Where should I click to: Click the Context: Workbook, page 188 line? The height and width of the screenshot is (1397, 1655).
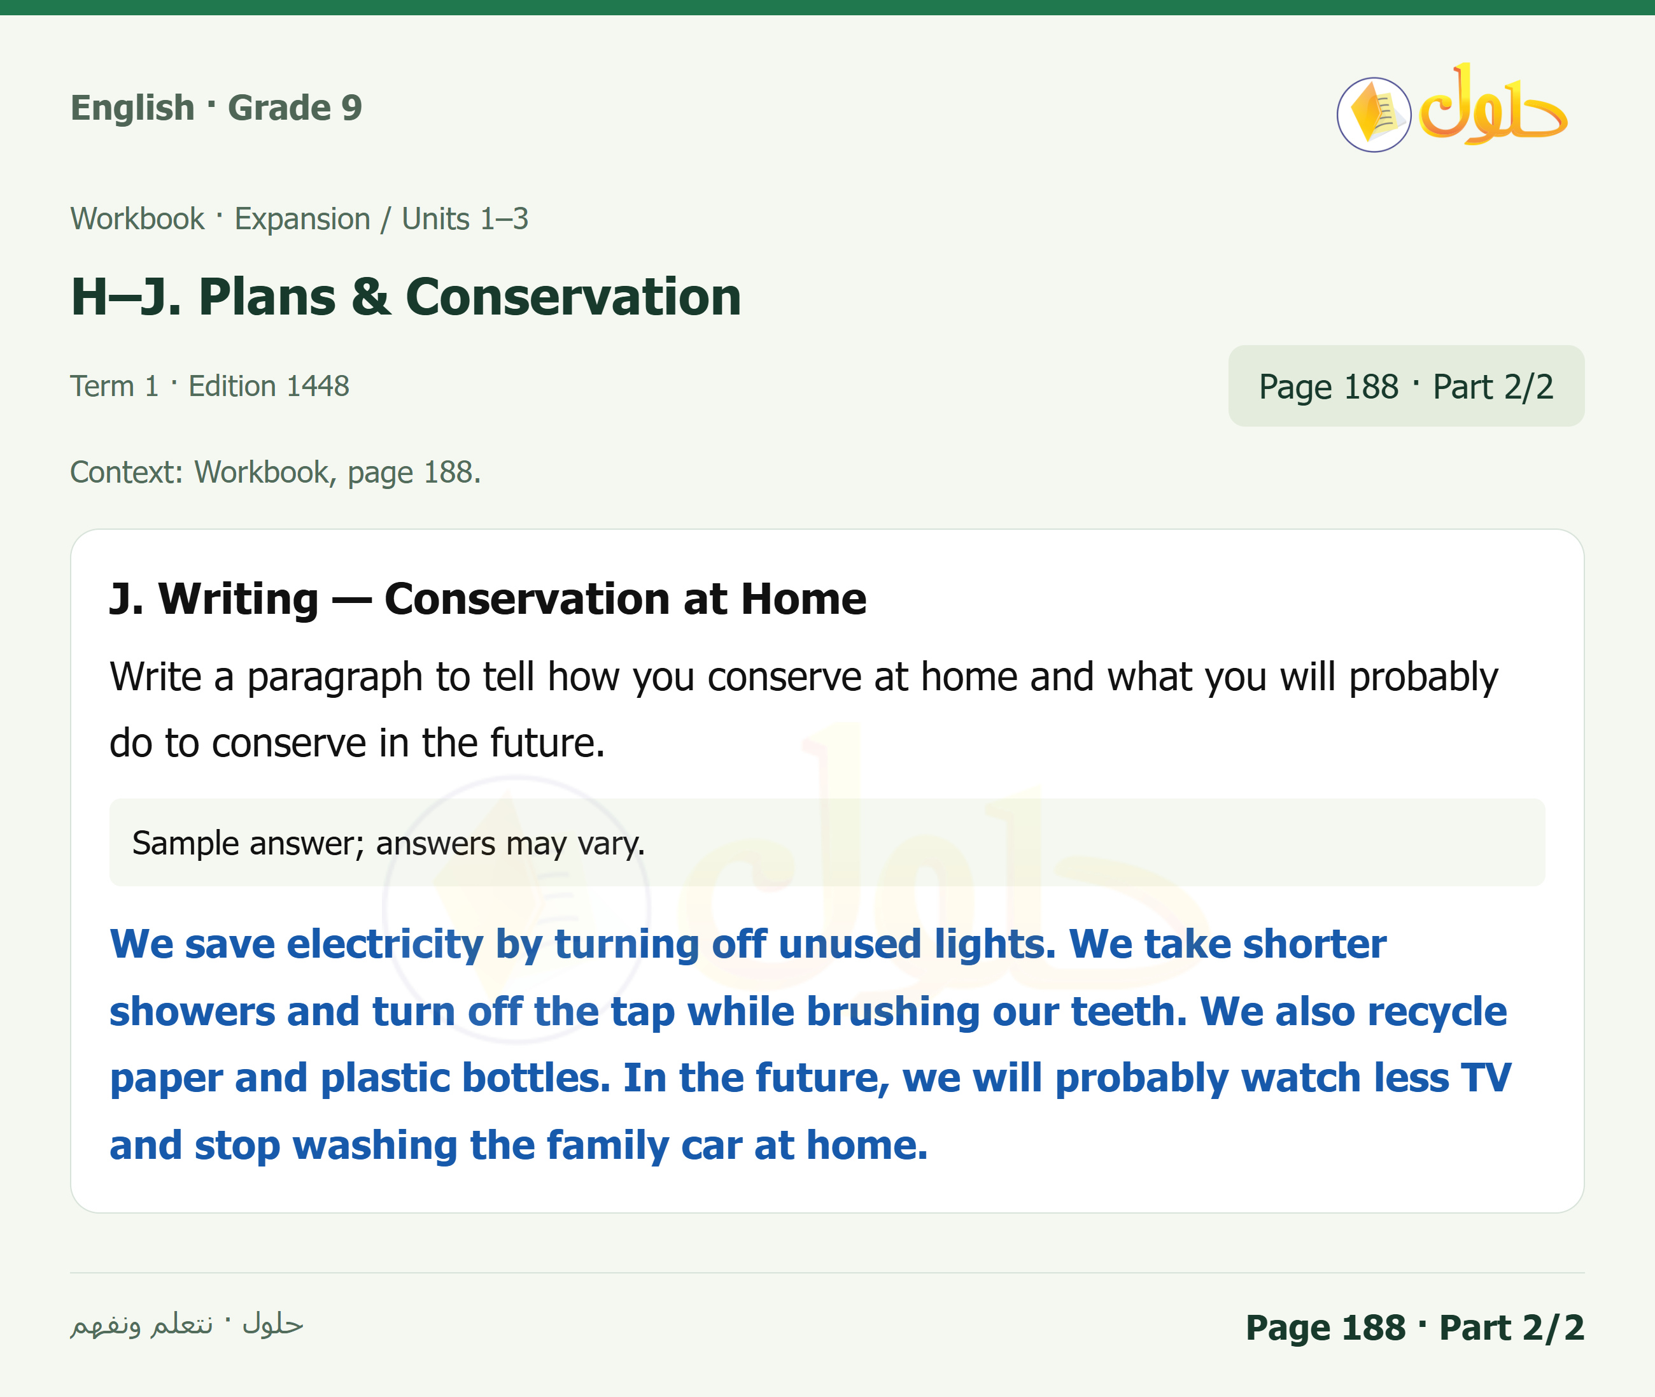276,473
